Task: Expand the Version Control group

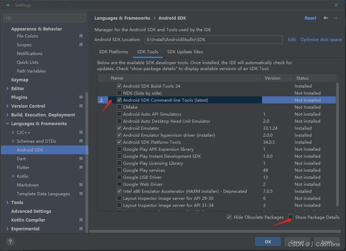Action: coord(7,106)
